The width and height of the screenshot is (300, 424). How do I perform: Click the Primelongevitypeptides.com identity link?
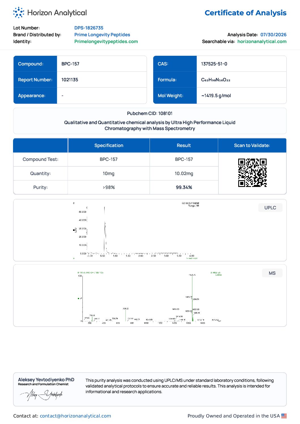click(106, 41)
